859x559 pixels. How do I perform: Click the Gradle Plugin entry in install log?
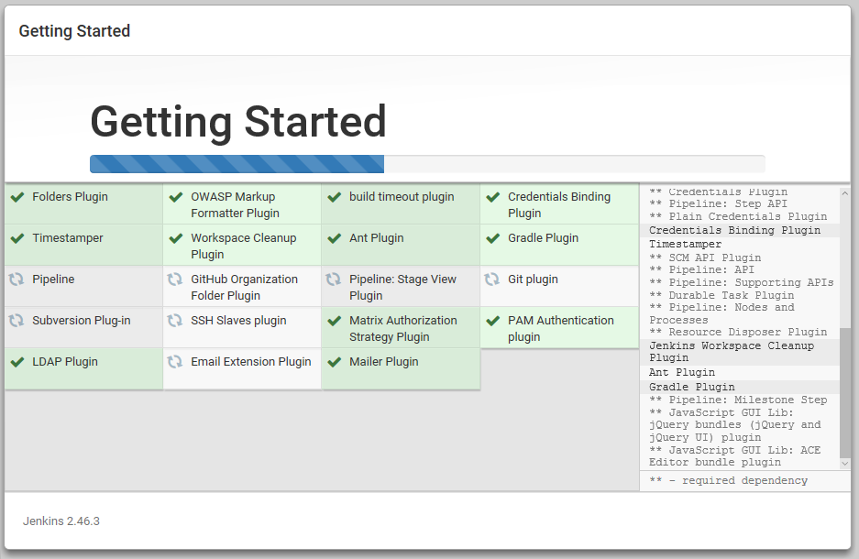coord(692,387)
